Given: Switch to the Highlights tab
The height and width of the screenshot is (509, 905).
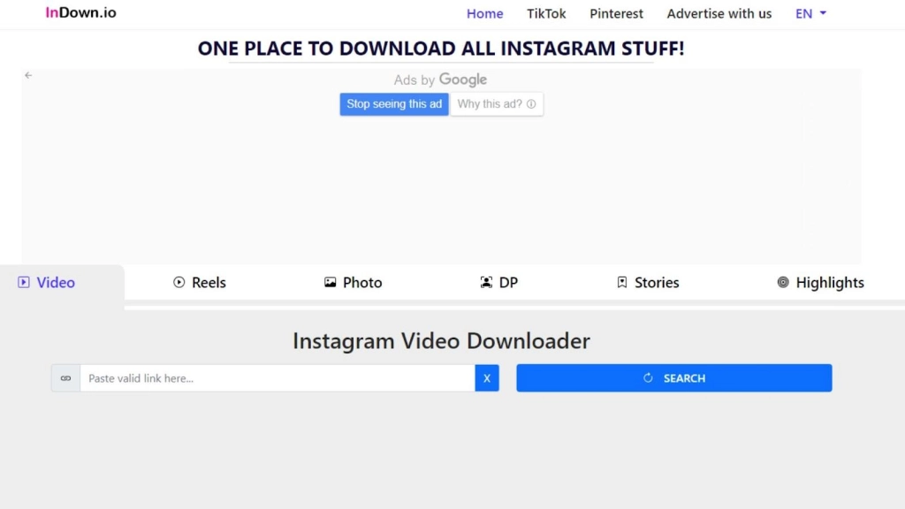Looking at the screenshot, I should (820, 282).
